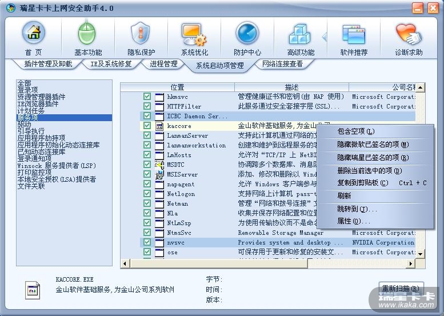The width and height of the screenshot is (444, 316).
Task: Switch to IE及系统修复 tab
Action: click(111, 64)
